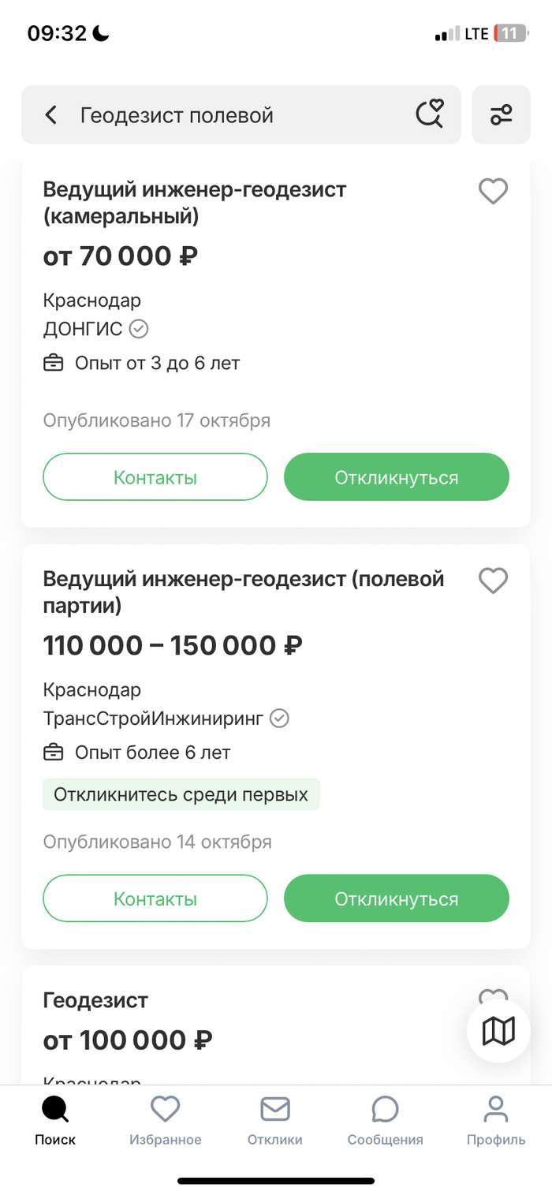Show Контакты for ТрансСтройИнжиниринг vacancy

pos(155,898)
